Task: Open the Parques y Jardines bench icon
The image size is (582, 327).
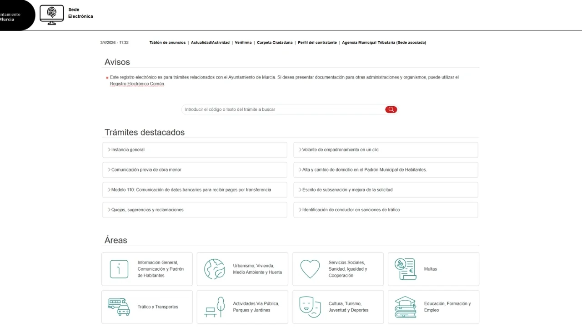Action: 215,307
